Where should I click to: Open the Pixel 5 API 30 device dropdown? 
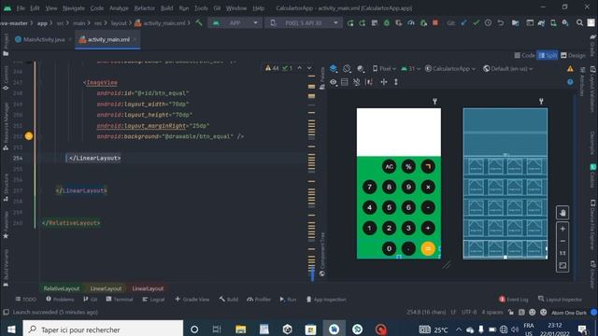304,22
